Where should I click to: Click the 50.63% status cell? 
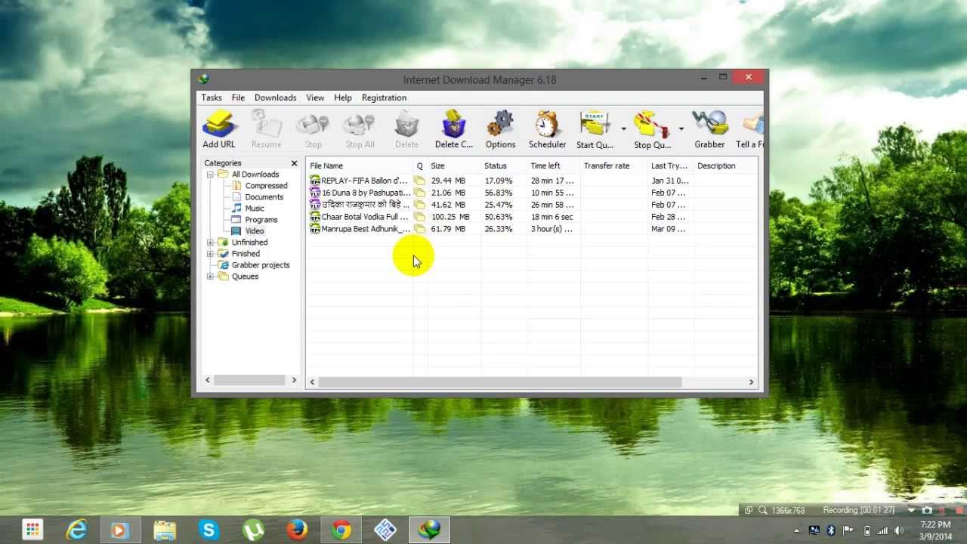[x=498, y=217]
